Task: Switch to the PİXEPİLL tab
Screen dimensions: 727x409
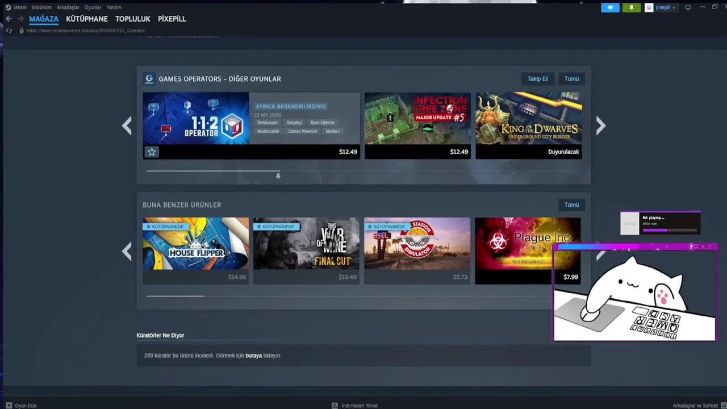Action: [172, 19]
